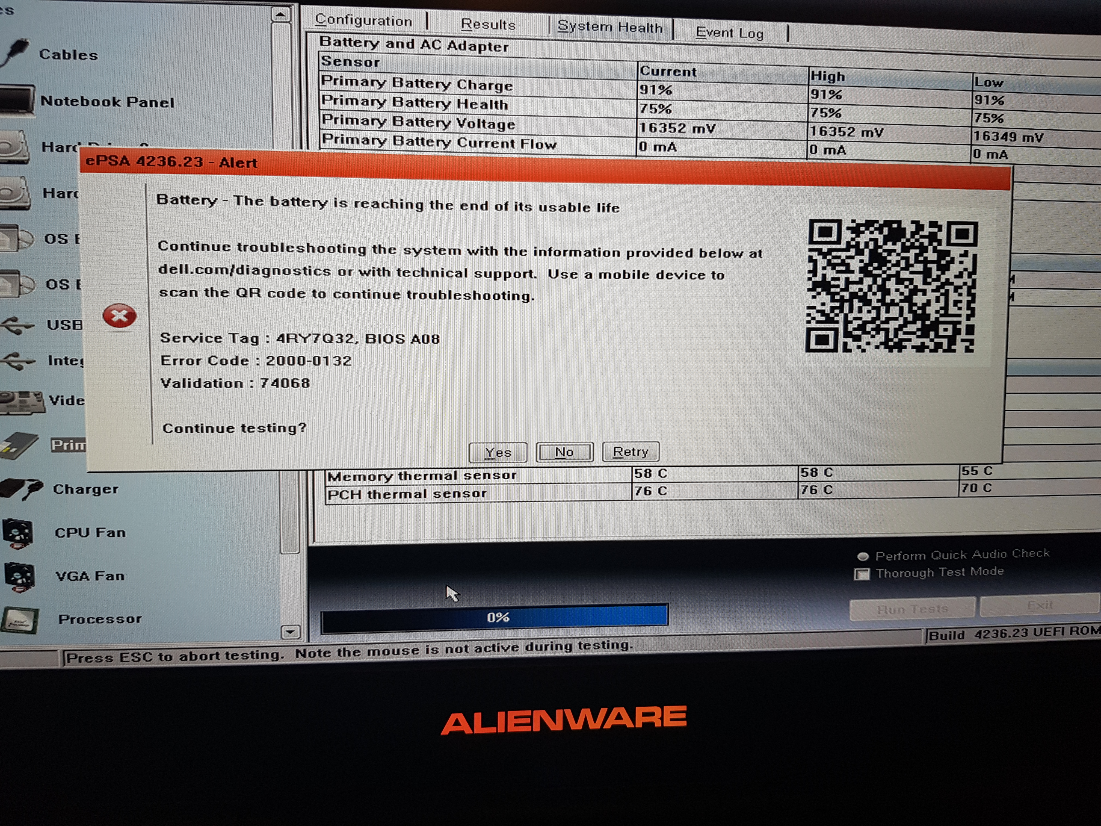This screenshot has height=826, width=1101.
Task: Click Yes to continue testing
Action: click(498, 452)
